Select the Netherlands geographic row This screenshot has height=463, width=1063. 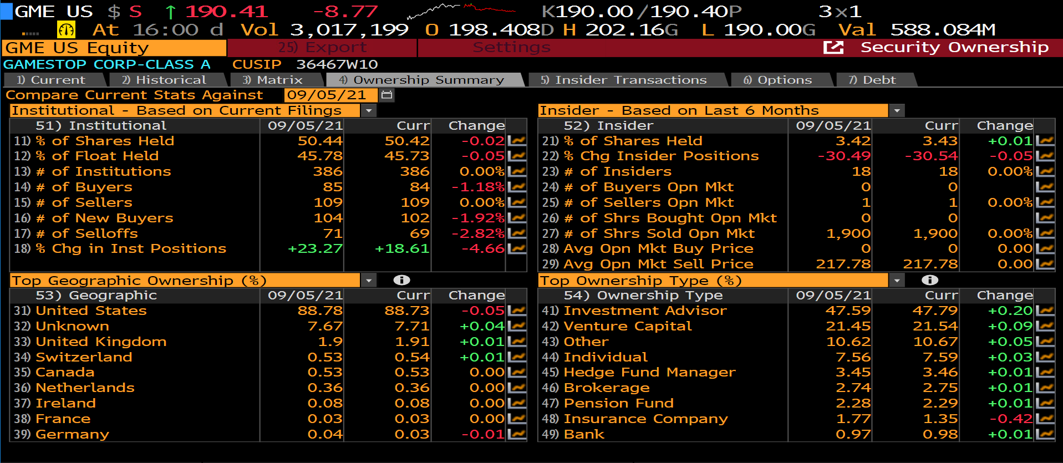click(85, 388)
